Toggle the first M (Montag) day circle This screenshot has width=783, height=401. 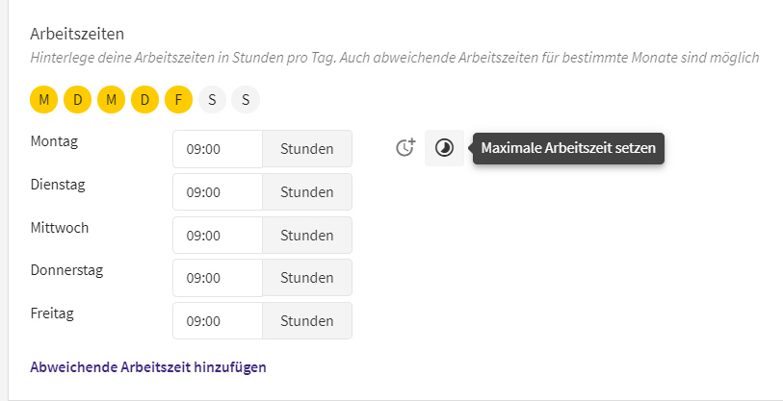click(x=44, y=100)
